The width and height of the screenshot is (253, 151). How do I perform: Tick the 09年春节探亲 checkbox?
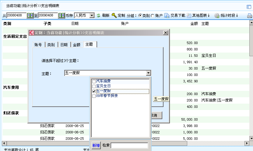pyautogui.click(x=94, y=96)
